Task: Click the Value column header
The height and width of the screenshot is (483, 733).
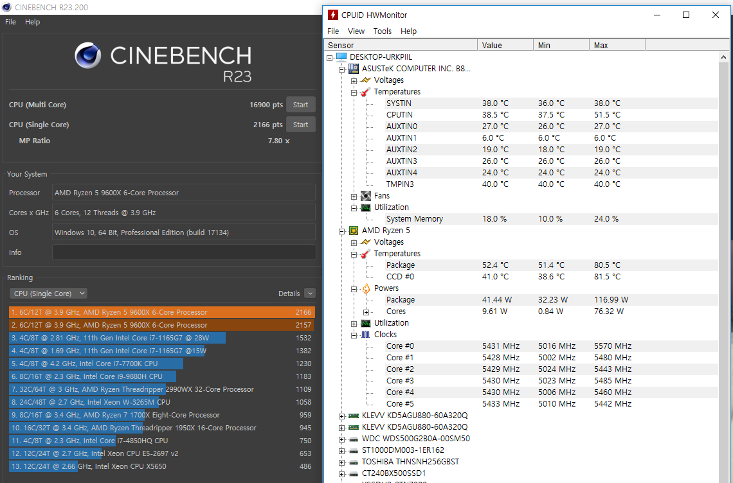Action: pyautogui.click(x=505, y=46)
